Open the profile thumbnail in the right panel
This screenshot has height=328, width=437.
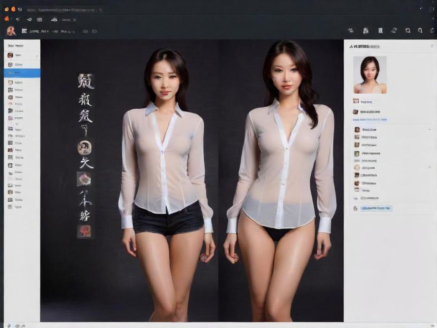(369, 74)
